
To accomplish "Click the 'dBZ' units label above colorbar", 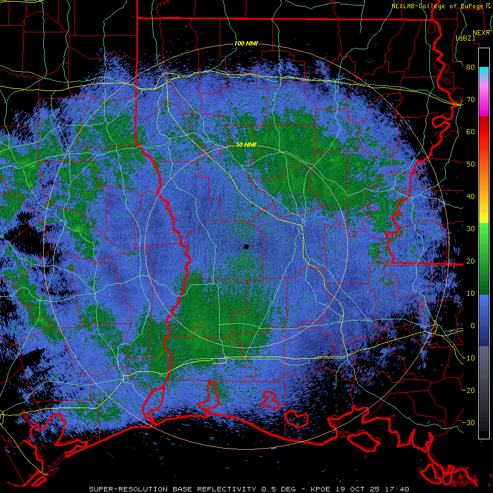I will [x=465, y=38].
